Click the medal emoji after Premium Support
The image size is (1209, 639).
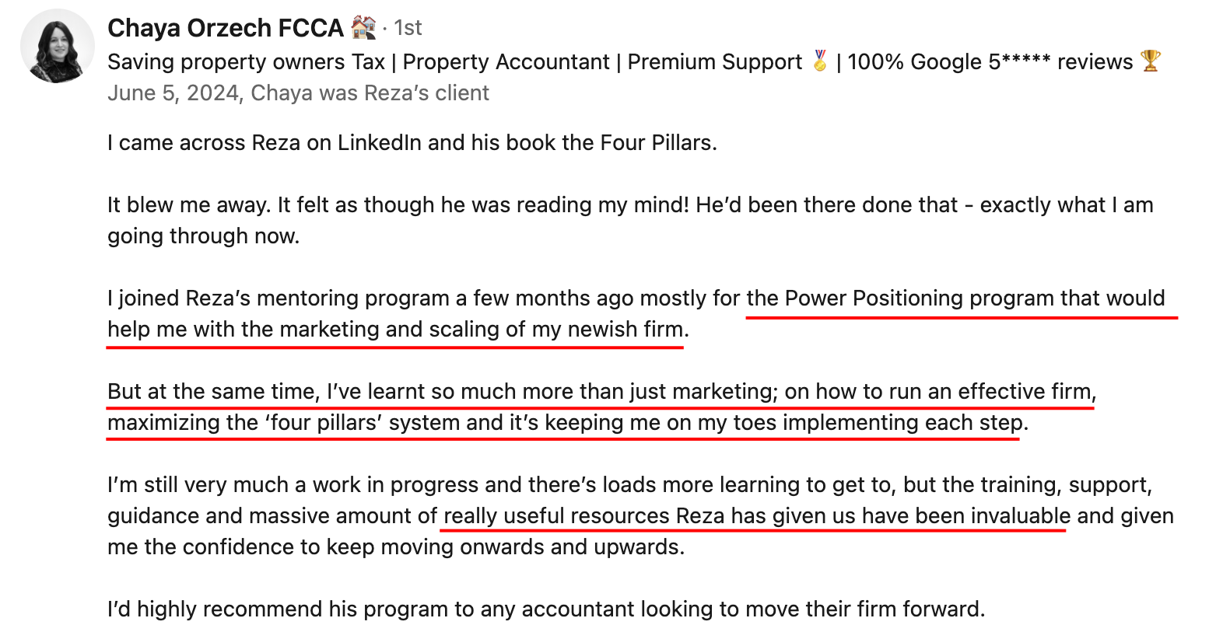click(x=819, y=61)
